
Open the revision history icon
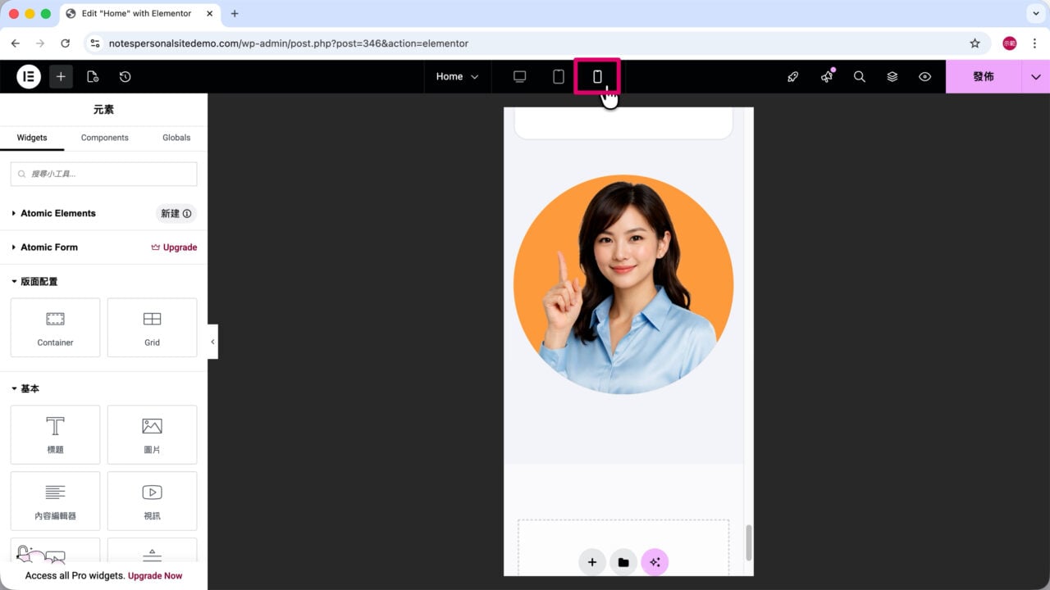(x=125, y=76)
